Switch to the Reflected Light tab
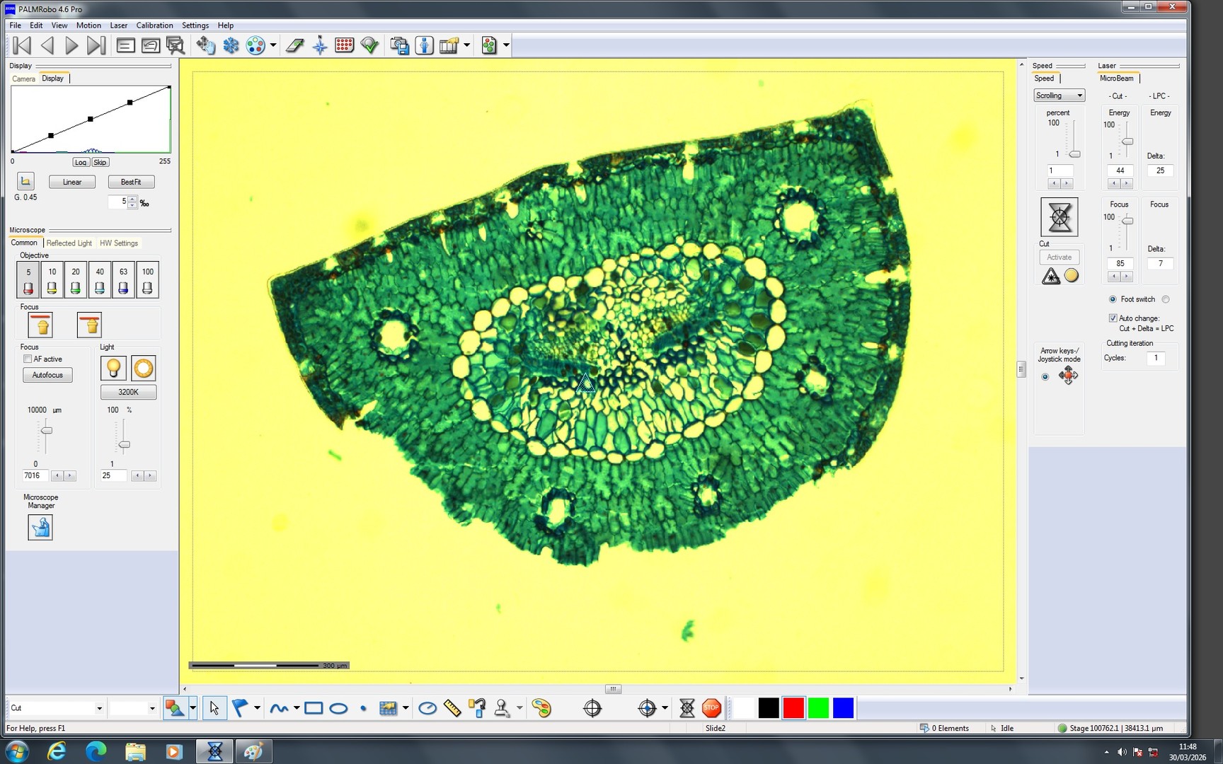This screenshot has width=1223, height=764. click(x=69, y=243)
